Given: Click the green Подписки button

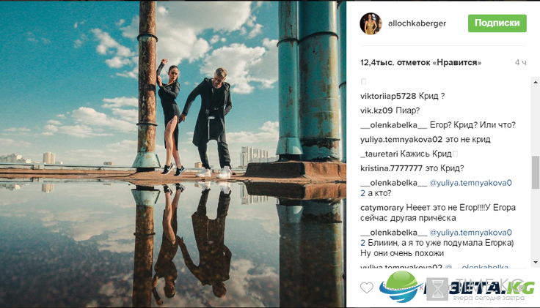Looking at the screenshot, I should [x=497, y=23].
